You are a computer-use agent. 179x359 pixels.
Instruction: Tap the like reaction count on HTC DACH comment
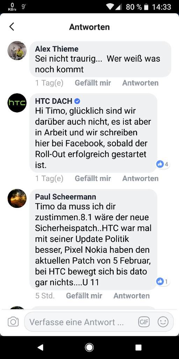(163, 164)
